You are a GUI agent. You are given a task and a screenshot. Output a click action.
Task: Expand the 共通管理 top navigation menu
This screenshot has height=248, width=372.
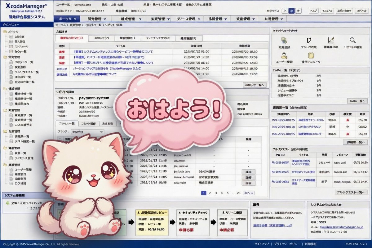pos(273,19)
